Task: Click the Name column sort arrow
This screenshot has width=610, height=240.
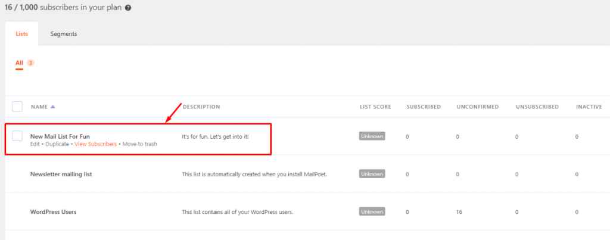Action: 52,107
